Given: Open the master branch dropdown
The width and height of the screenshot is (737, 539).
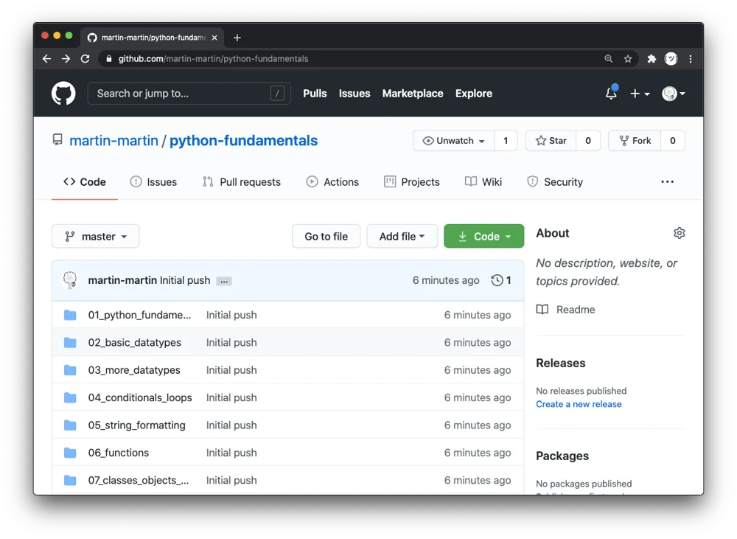Looking at the screenshot, I should pos(95,236).
